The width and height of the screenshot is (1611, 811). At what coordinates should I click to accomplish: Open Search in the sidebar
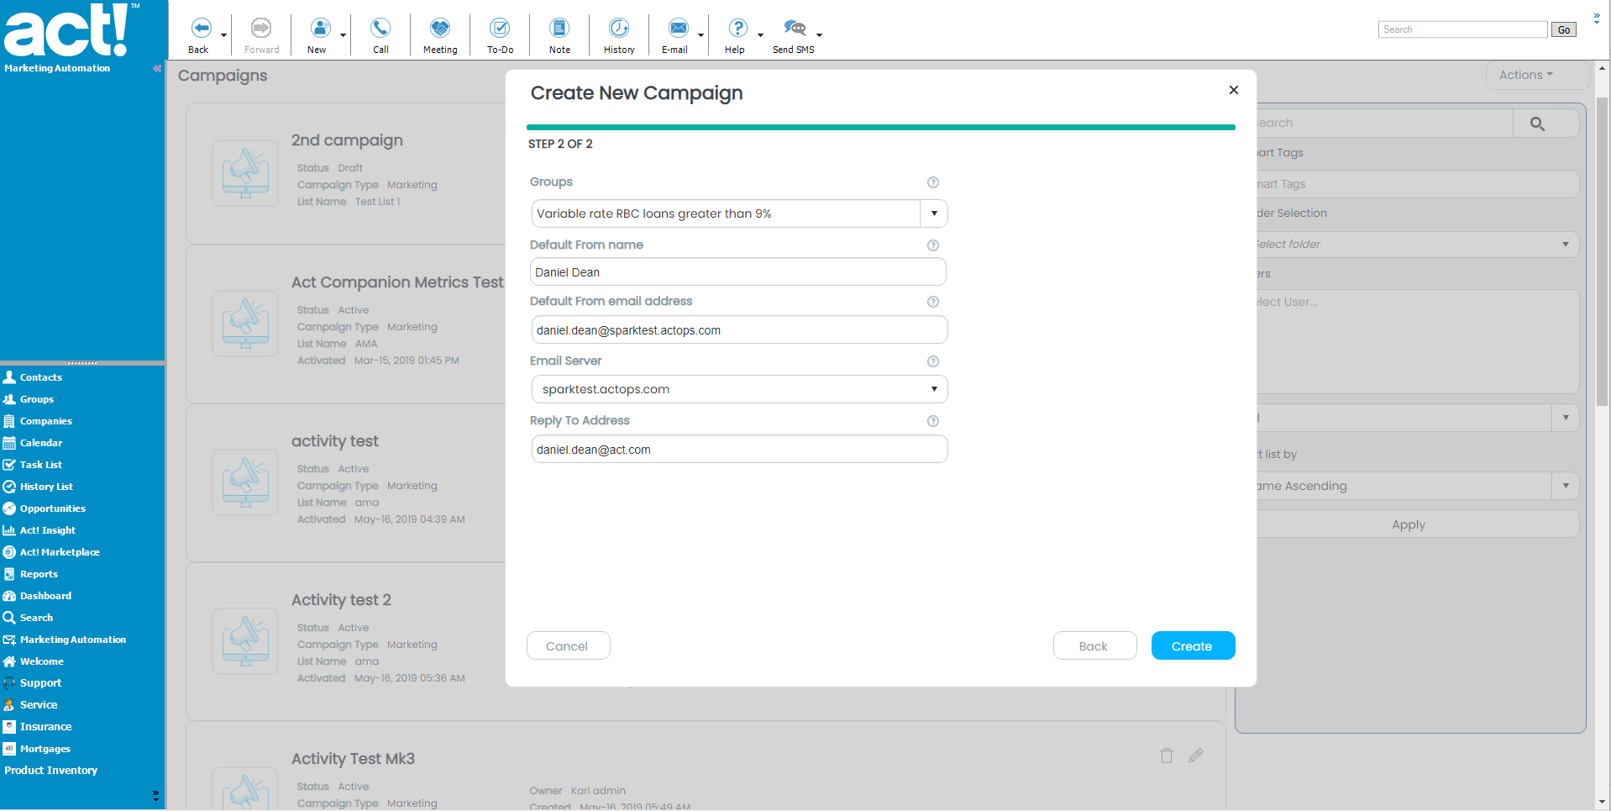pyautogui.click(x=36, y=618)
